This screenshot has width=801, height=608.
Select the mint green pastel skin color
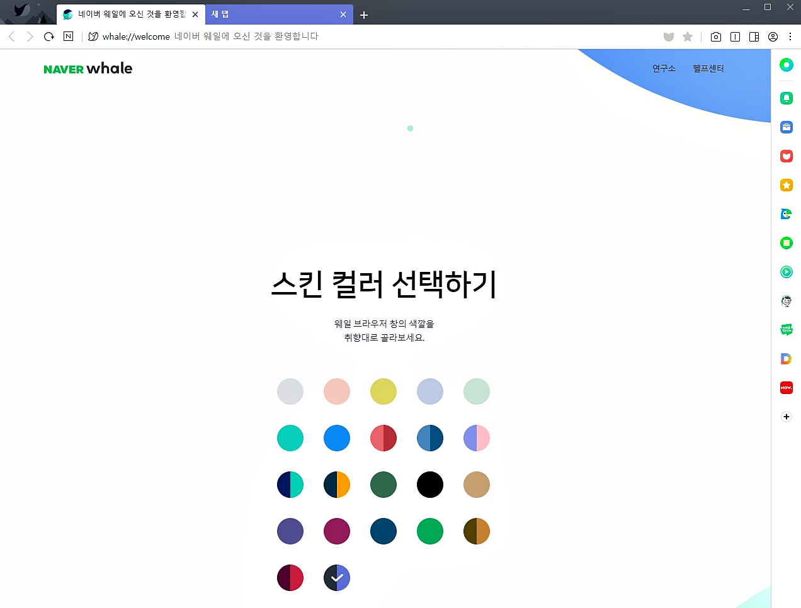coord(477,391)
